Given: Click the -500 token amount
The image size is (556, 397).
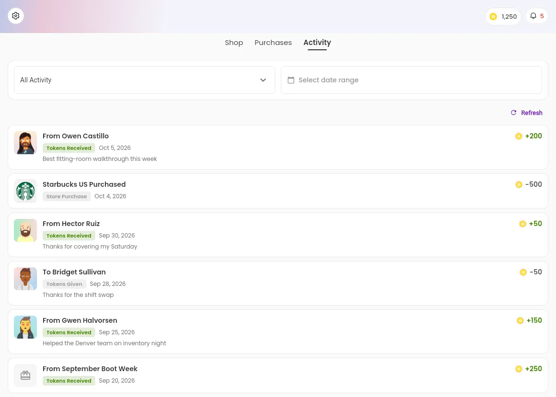Looking at the screenshot, I should coord(533,184).
